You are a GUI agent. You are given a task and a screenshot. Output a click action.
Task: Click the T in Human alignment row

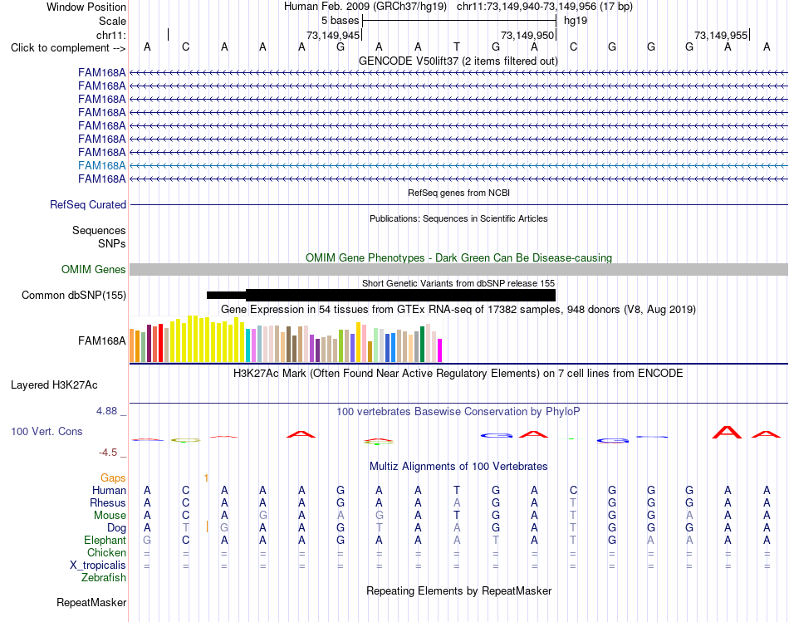coord(457,490)
